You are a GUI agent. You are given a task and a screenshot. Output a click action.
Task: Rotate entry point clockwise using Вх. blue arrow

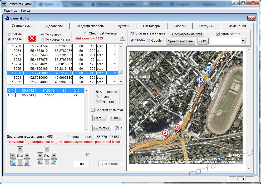[x=54, y=162]
